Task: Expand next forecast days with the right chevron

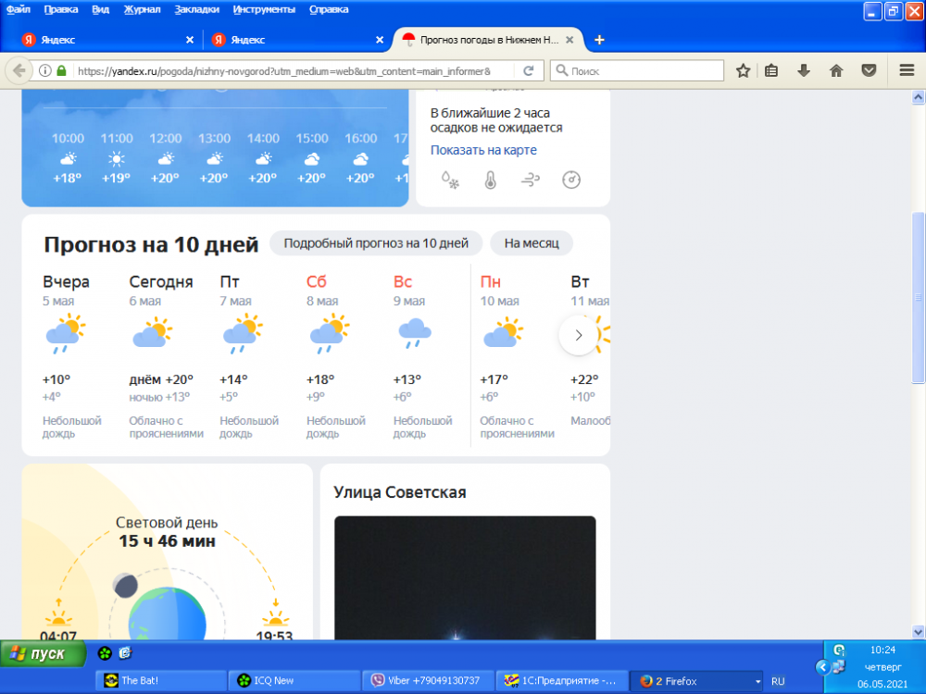Action: point(578,335)
